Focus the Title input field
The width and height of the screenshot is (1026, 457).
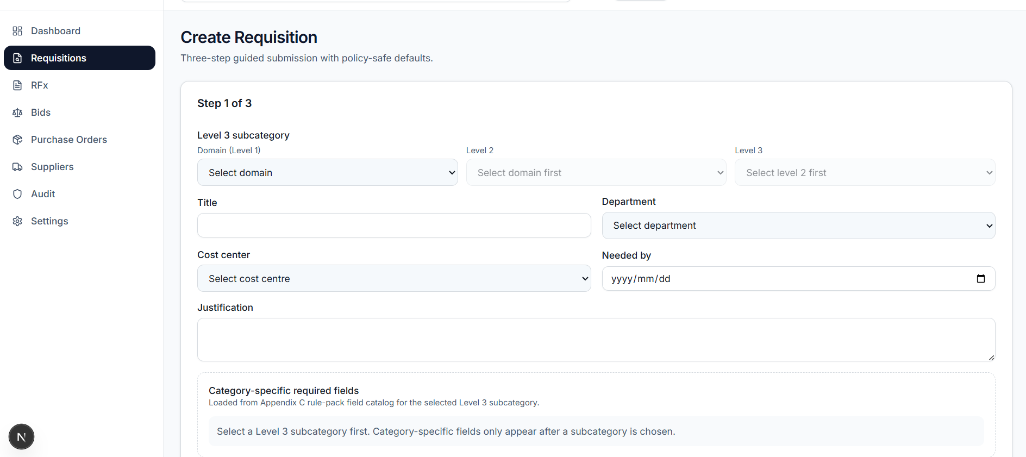coord(394,225)
